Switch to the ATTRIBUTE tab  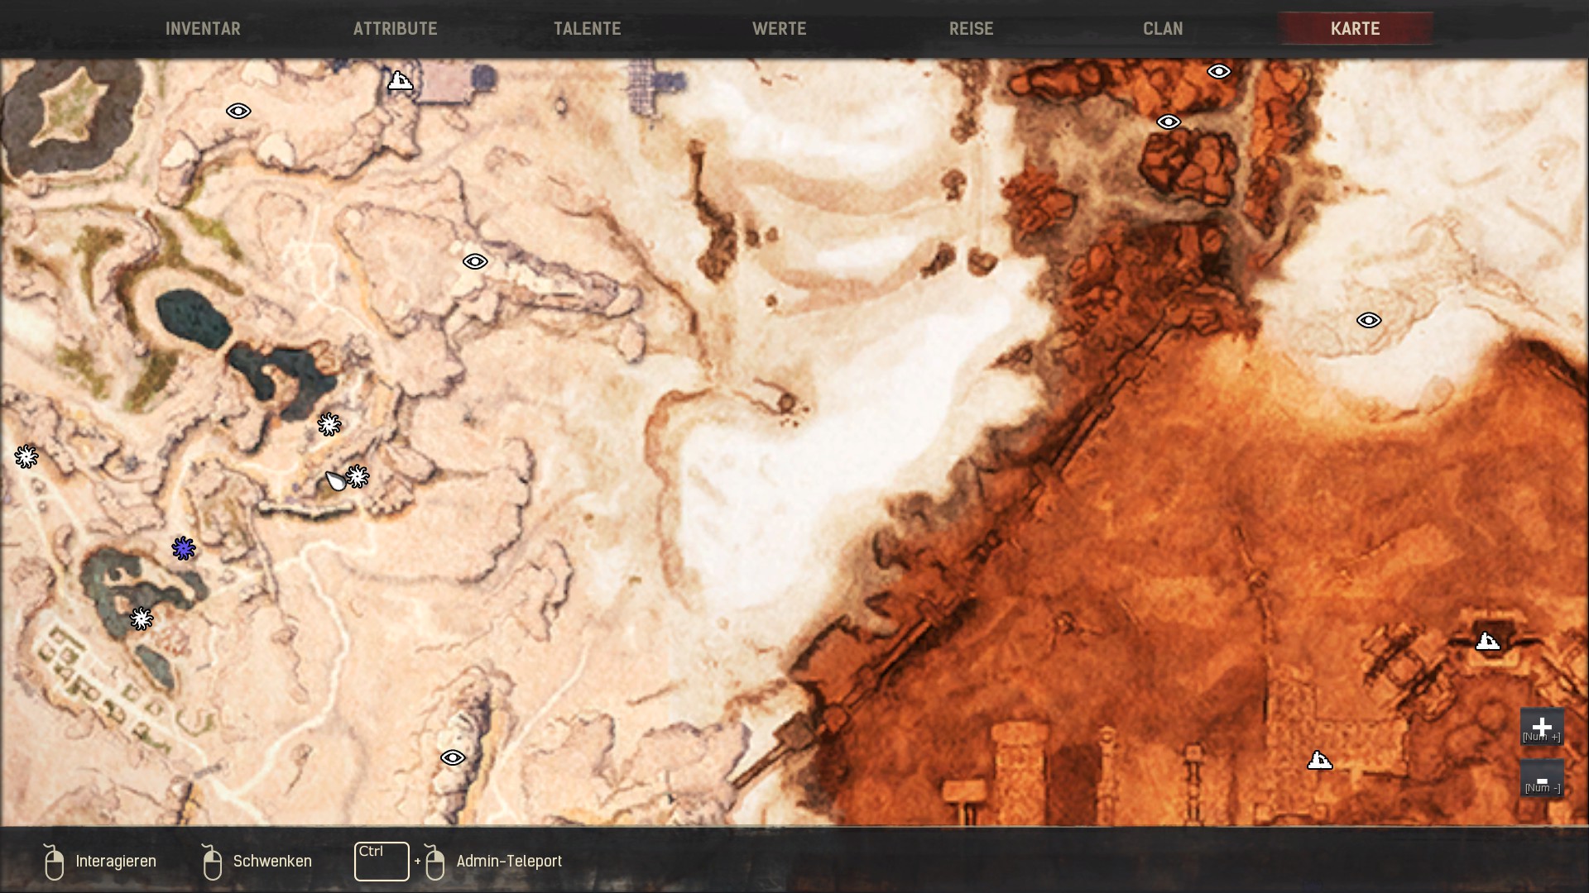point(395,28)
